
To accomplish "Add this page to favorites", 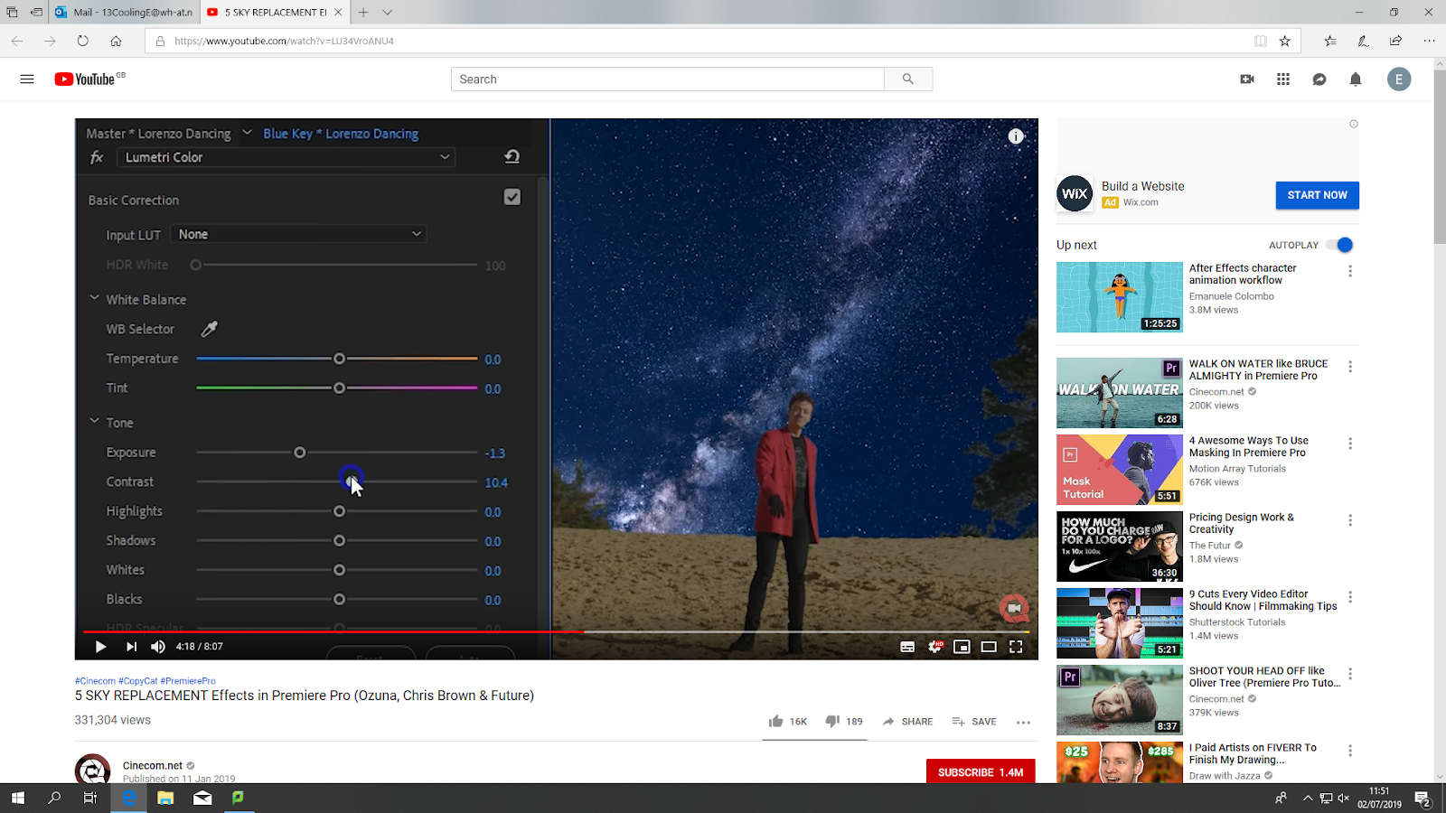I will point(1284,41).
